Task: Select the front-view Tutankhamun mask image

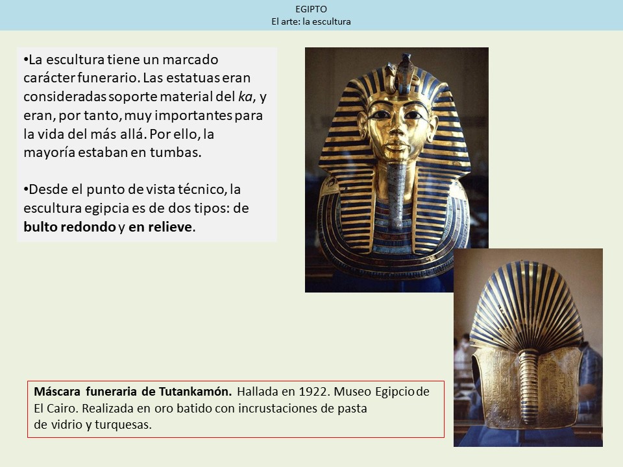Action: pyautogui.click(x=397, y=169)
